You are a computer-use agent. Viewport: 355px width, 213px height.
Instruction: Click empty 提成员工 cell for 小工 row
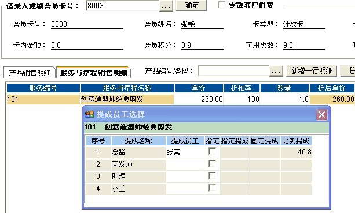click(x=185, y=189)
